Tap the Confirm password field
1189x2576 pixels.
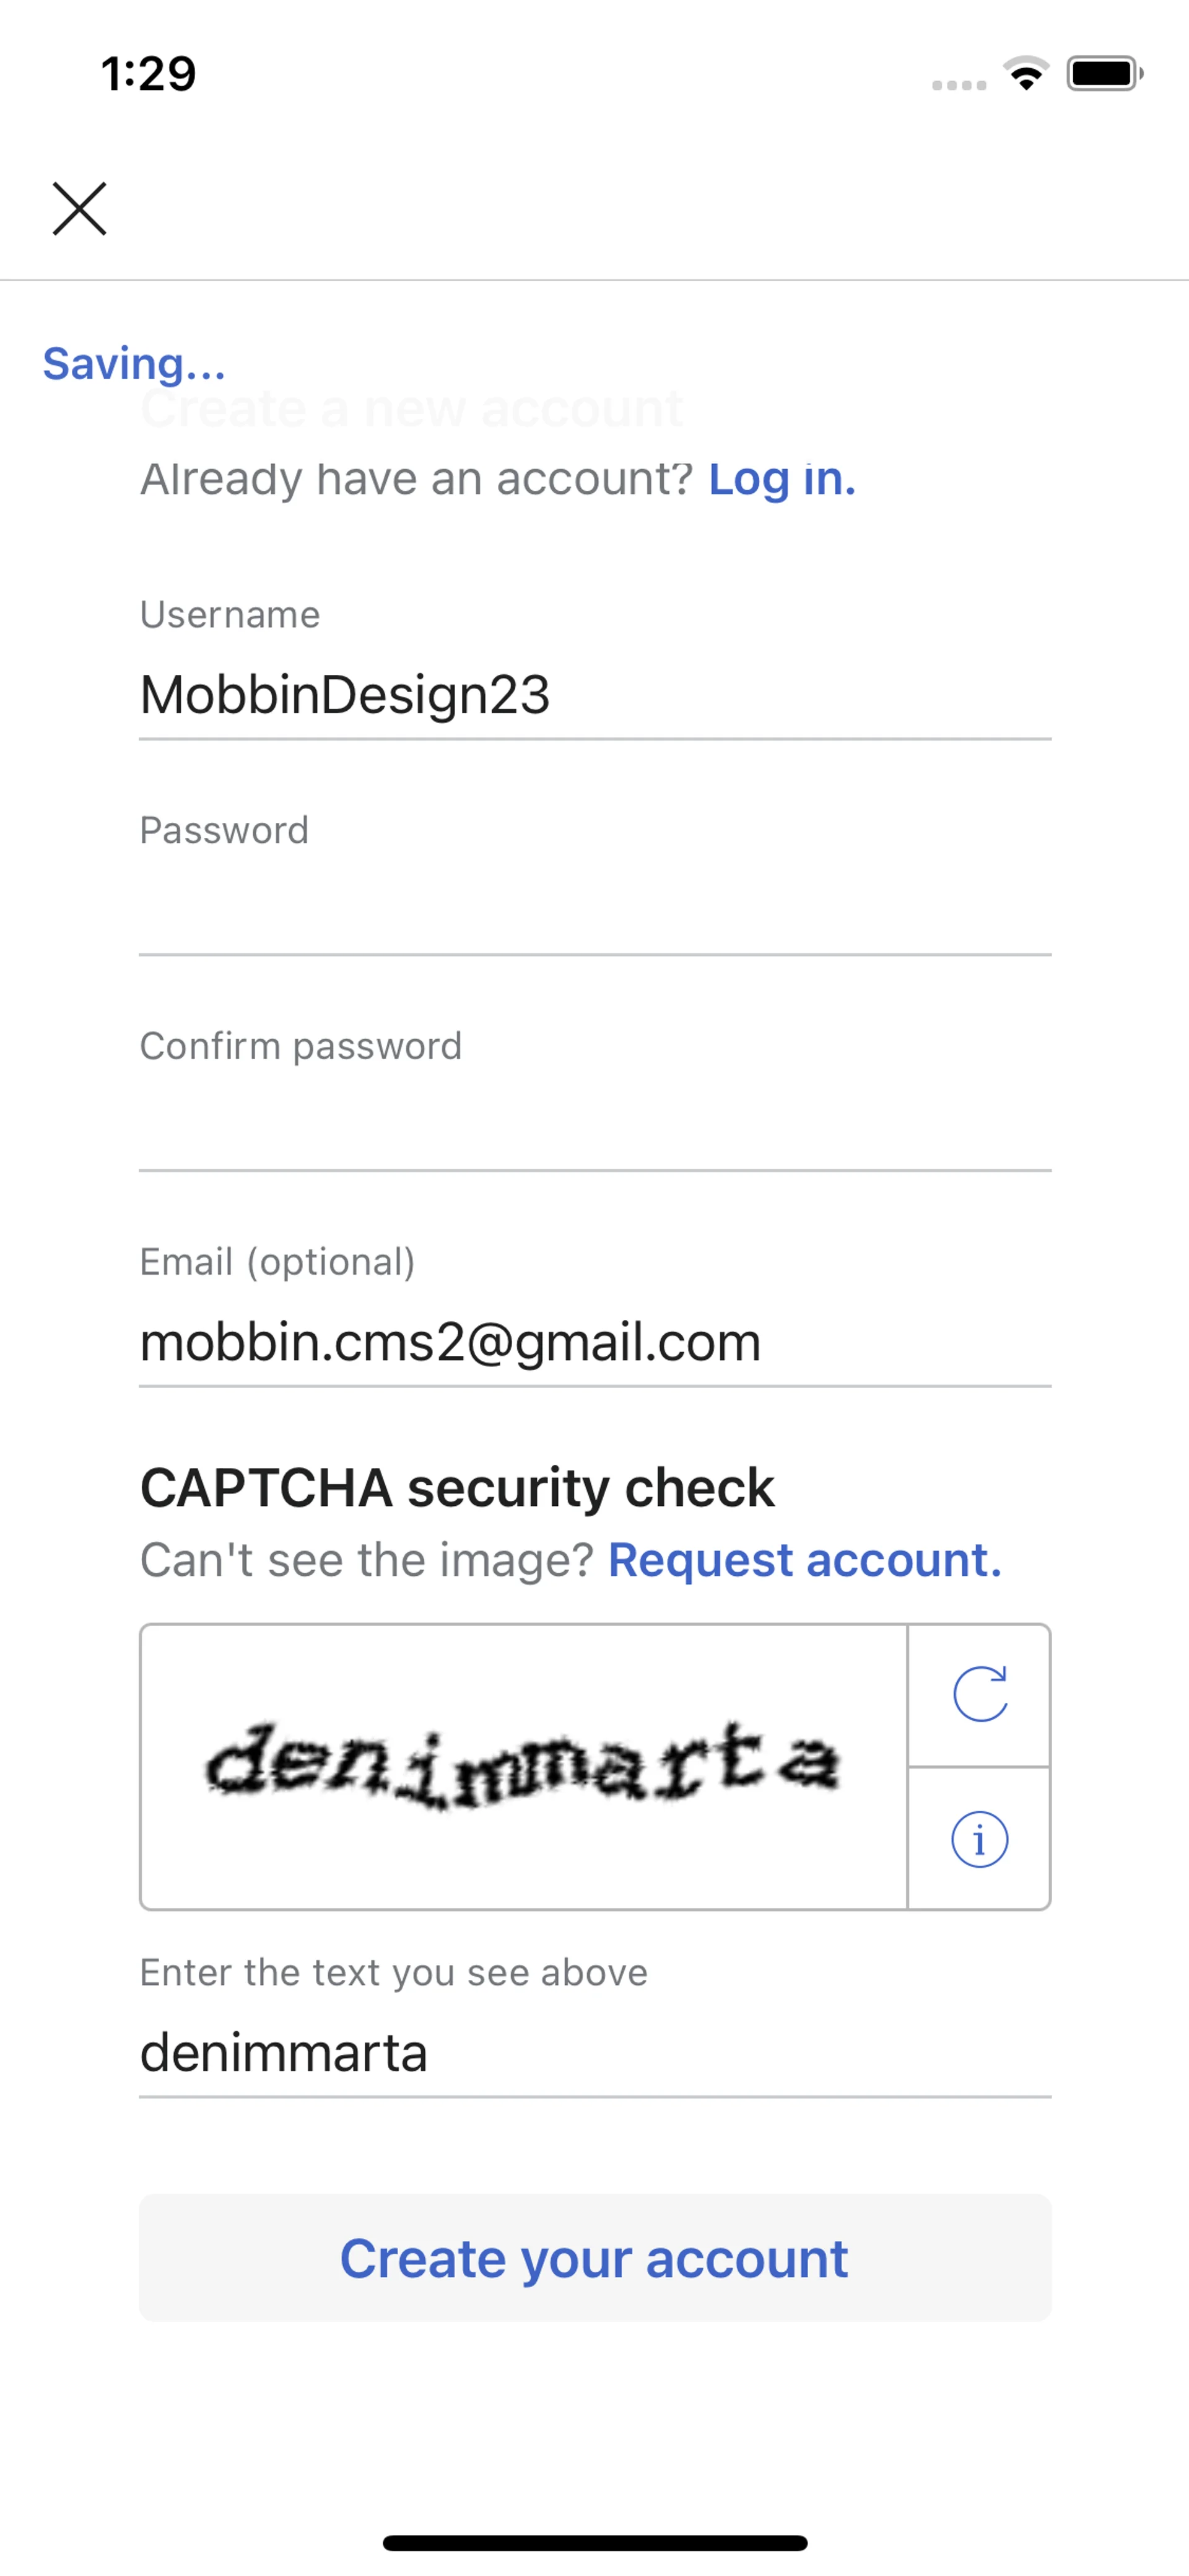(594, 1128)
